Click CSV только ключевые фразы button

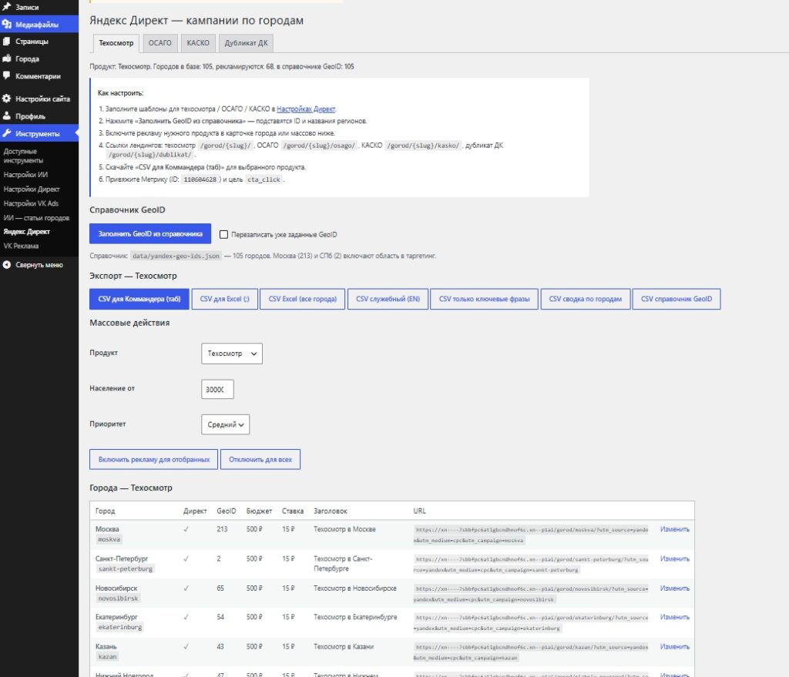pyautogui.click(x=484, y=299)
